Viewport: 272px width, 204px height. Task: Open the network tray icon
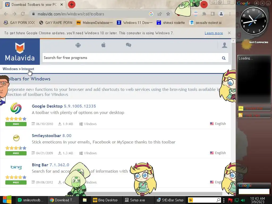[x=237, y=200]
